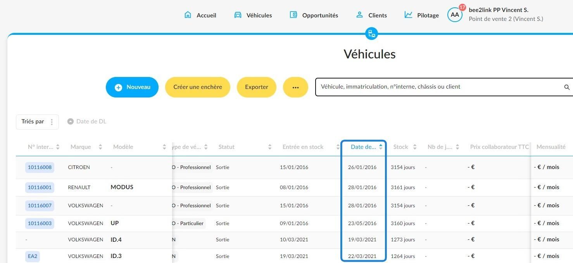573x263 pixels.
Task: Sort by the Marque column
Action: (x=86, y=147)
